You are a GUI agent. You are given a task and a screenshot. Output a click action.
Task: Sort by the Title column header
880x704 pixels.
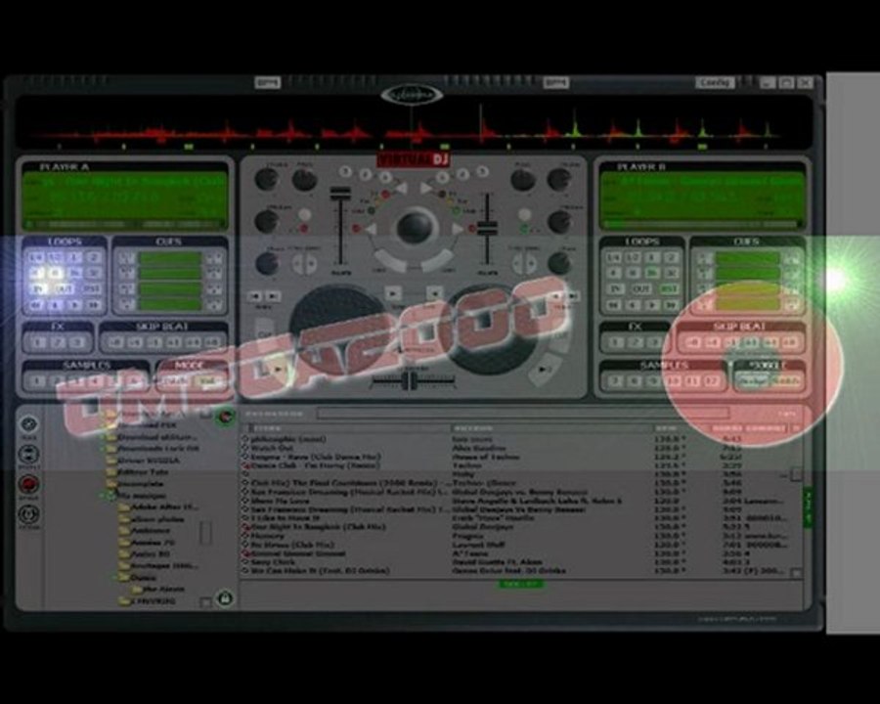tap(347, 428)
